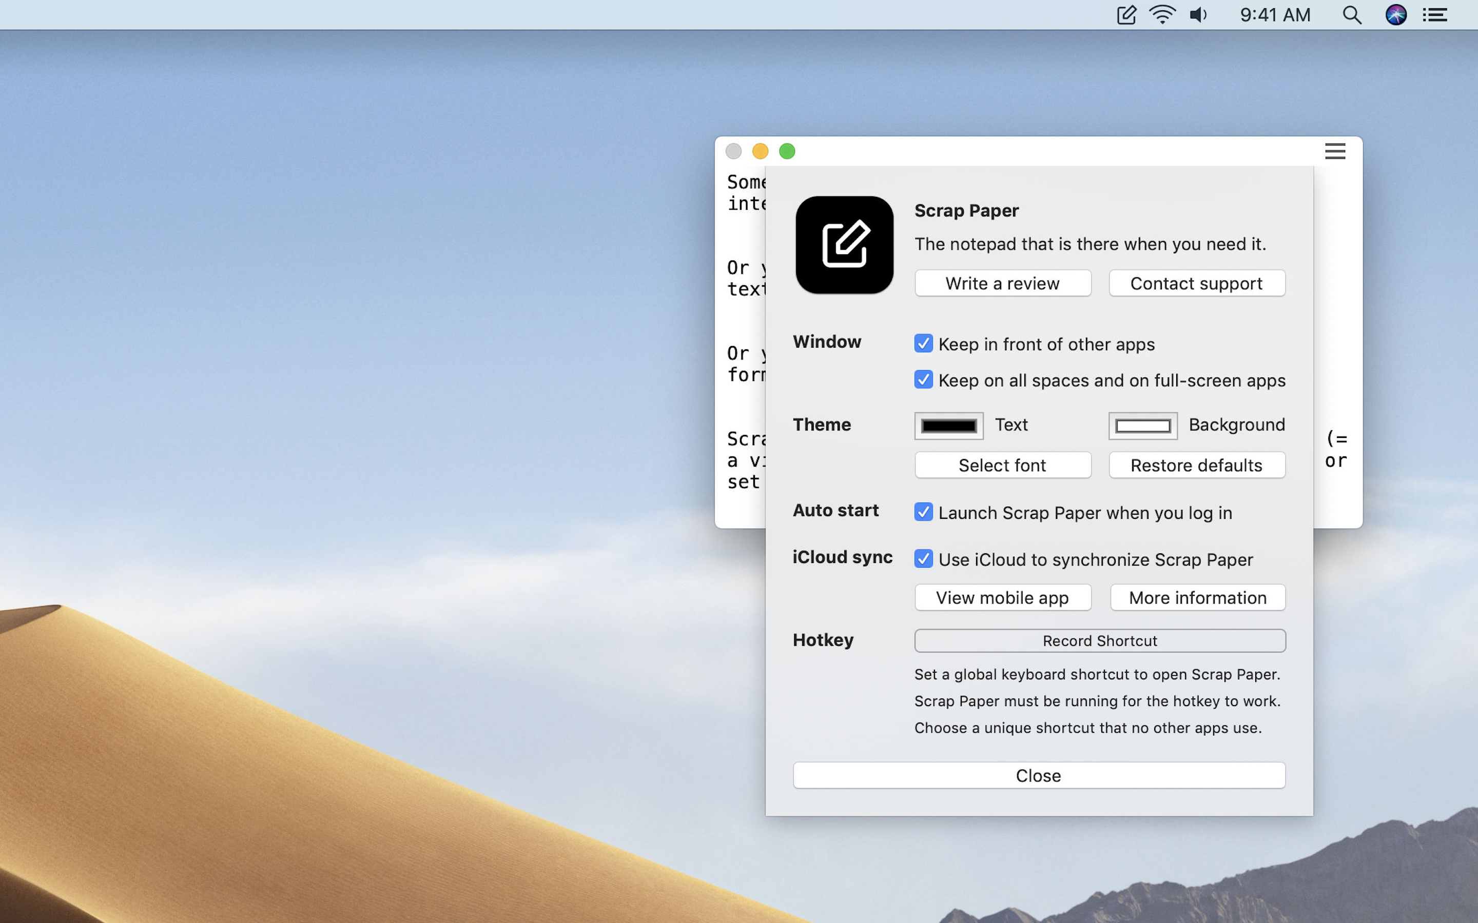Click the 'Theme' section label
Image resolution: width=1478 pixels, height=923 pixels.
point(822,424)
